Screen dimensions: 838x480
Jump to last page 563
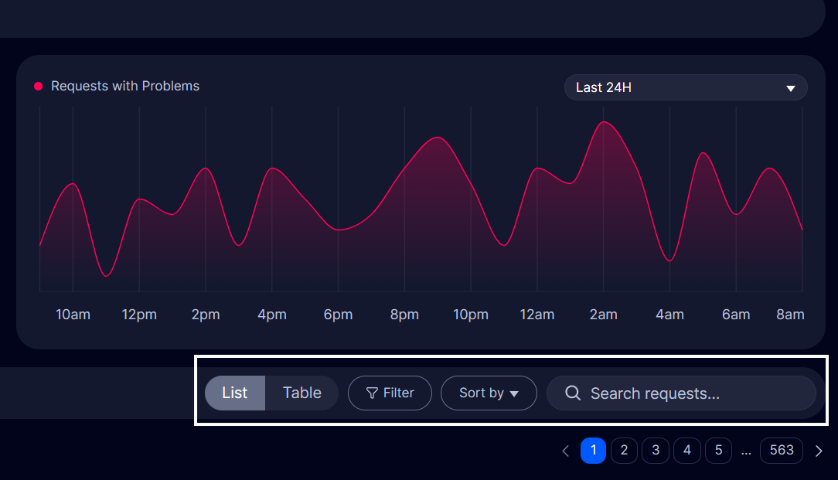[x=782, y=450]
